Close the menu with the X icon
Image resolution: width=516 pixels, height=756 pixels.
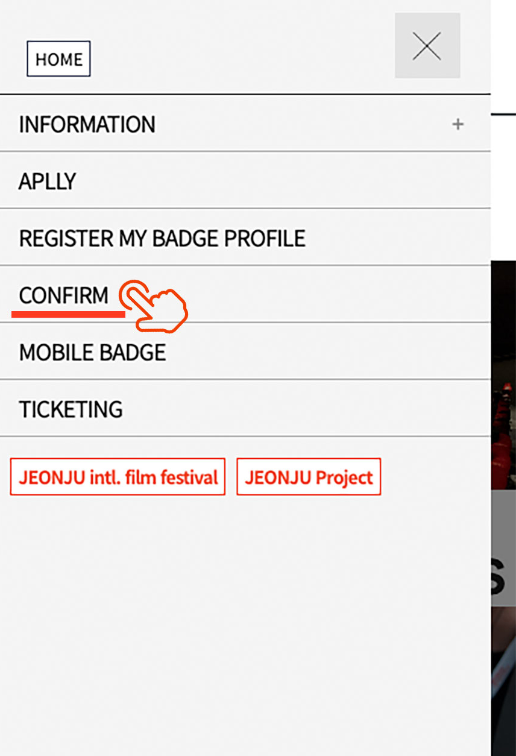[x=427, y=46]
